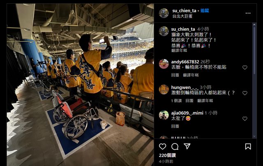Image resolution: width=263 pixels, height=166 pixels.
Task: Open the comment bubble icon
Action: click(175, 147)
